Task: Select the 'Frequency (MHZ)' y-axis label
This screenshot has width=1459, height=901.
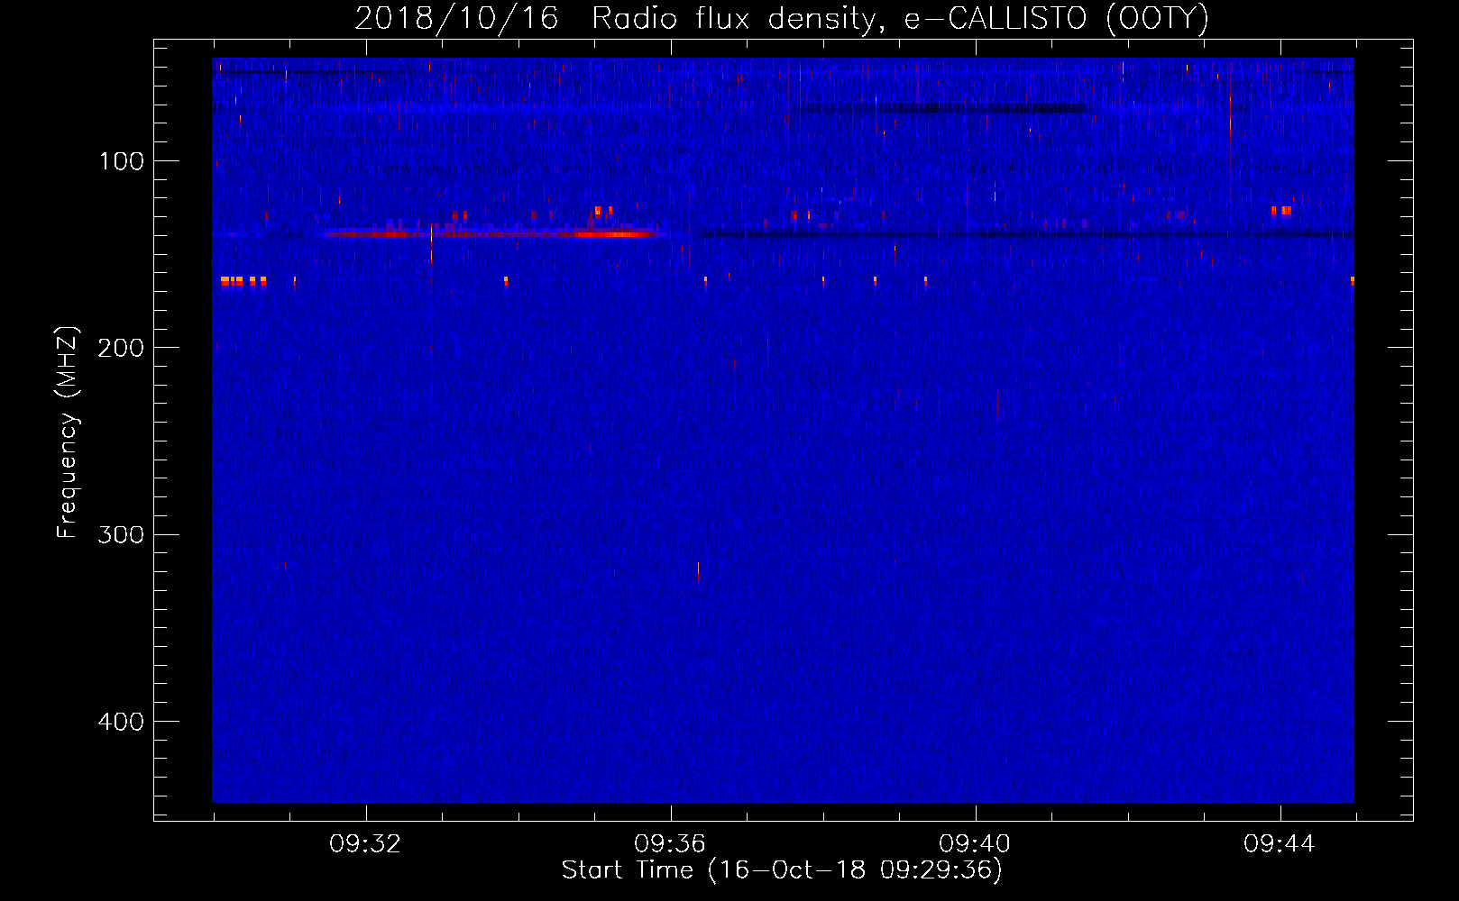Action: tap(68, 432)
